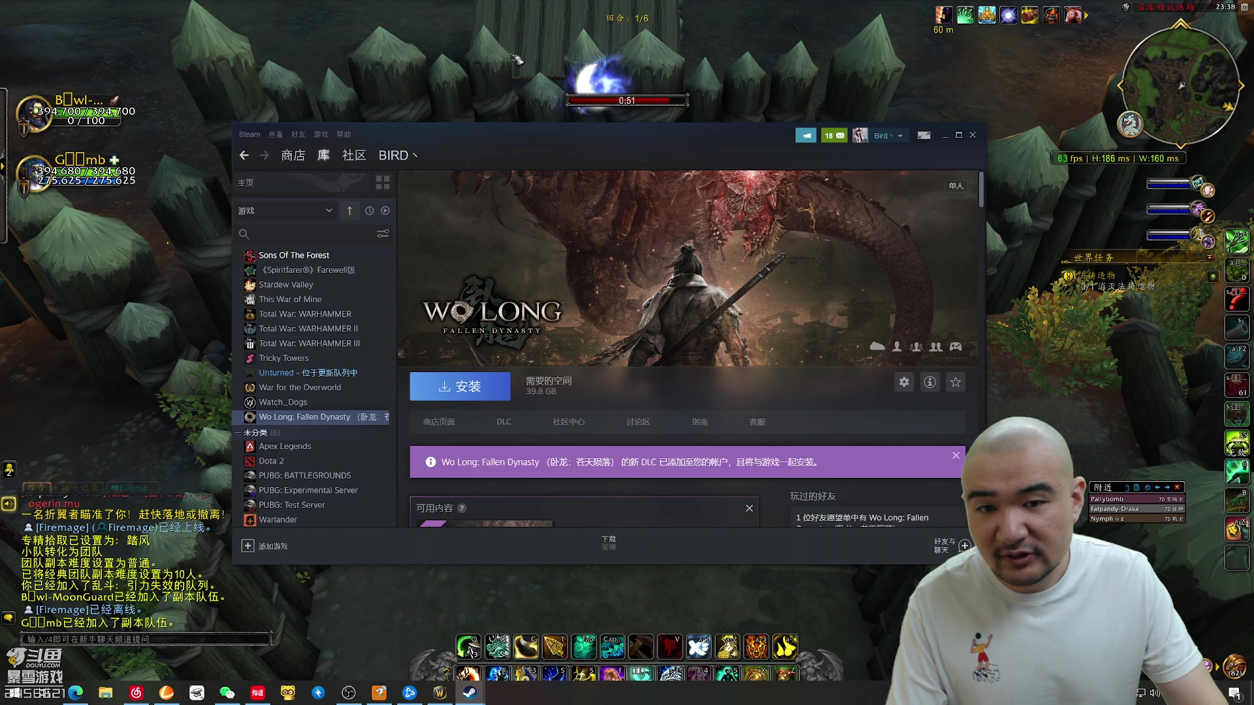The height and width of the screenshot is (705, 1254).
Task: Click the WoW circular minimap
Action: pyautogui.click(x=1180, y=86)
